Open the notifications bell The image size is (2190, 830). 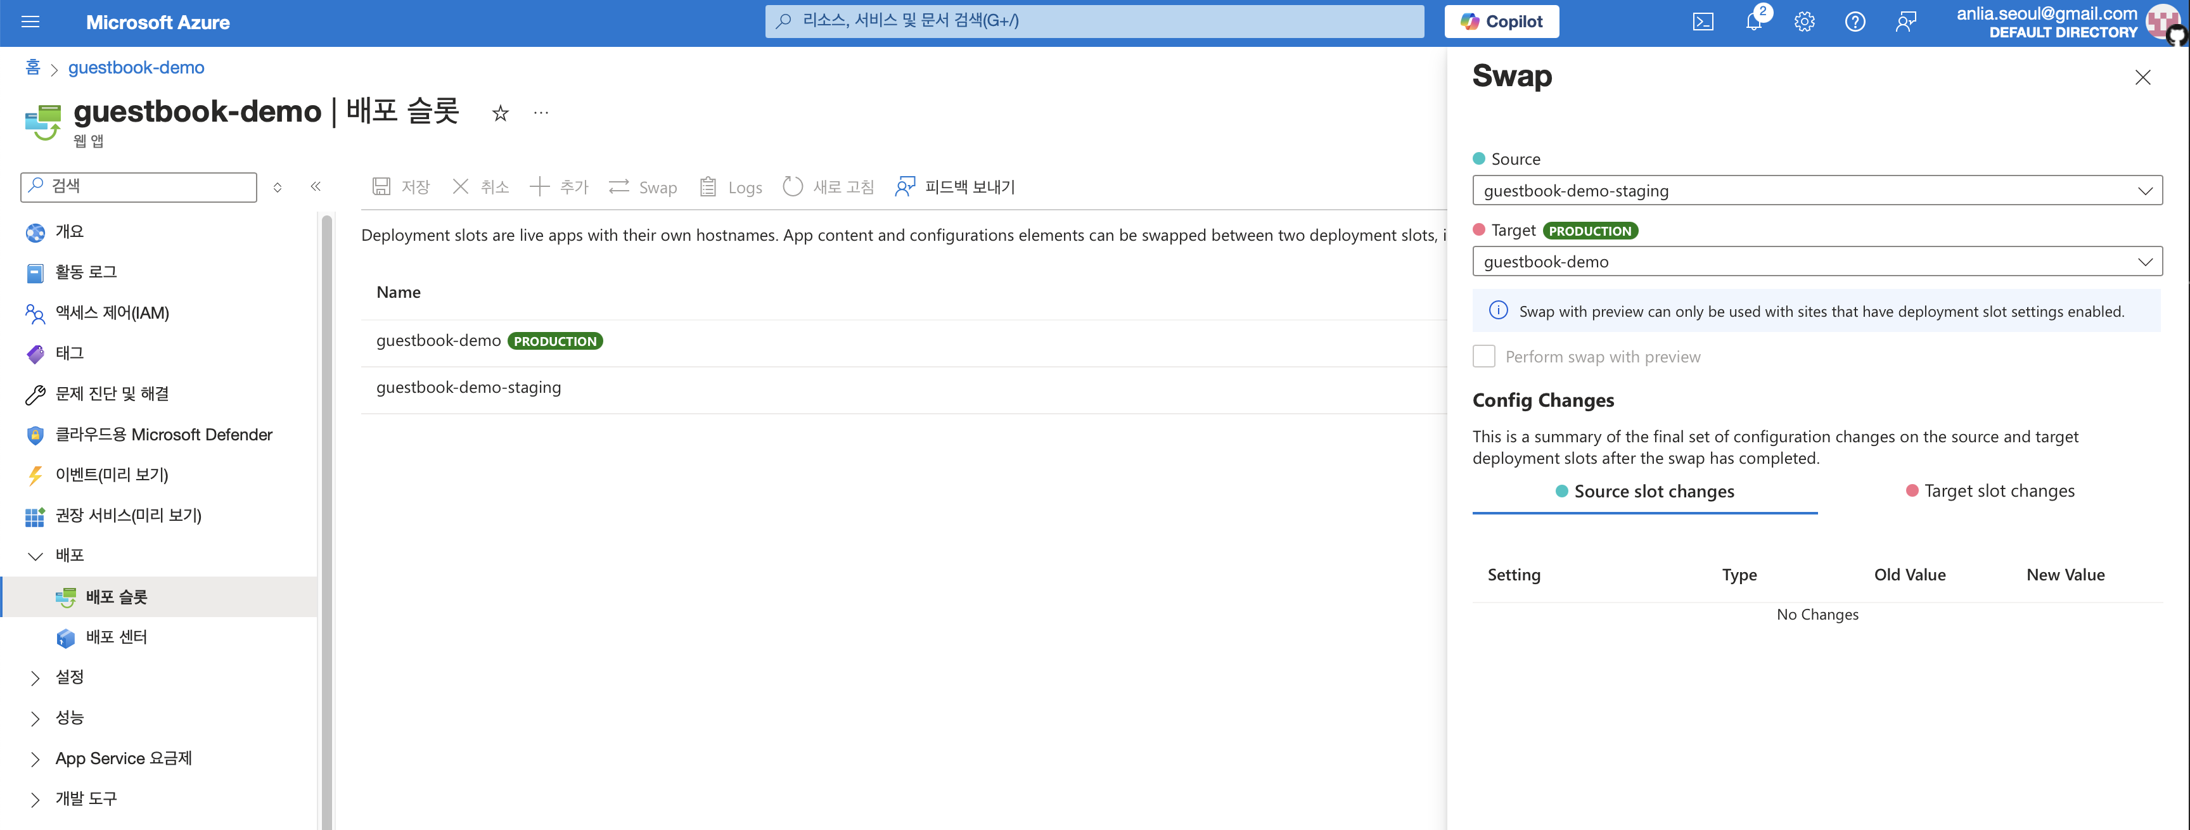point(1753,22)
